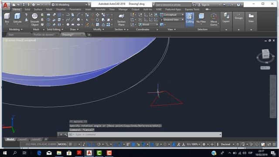Viewport: 279px width, 157px height.
Task: Click the command line customize wrench icon
Action: 65,135
